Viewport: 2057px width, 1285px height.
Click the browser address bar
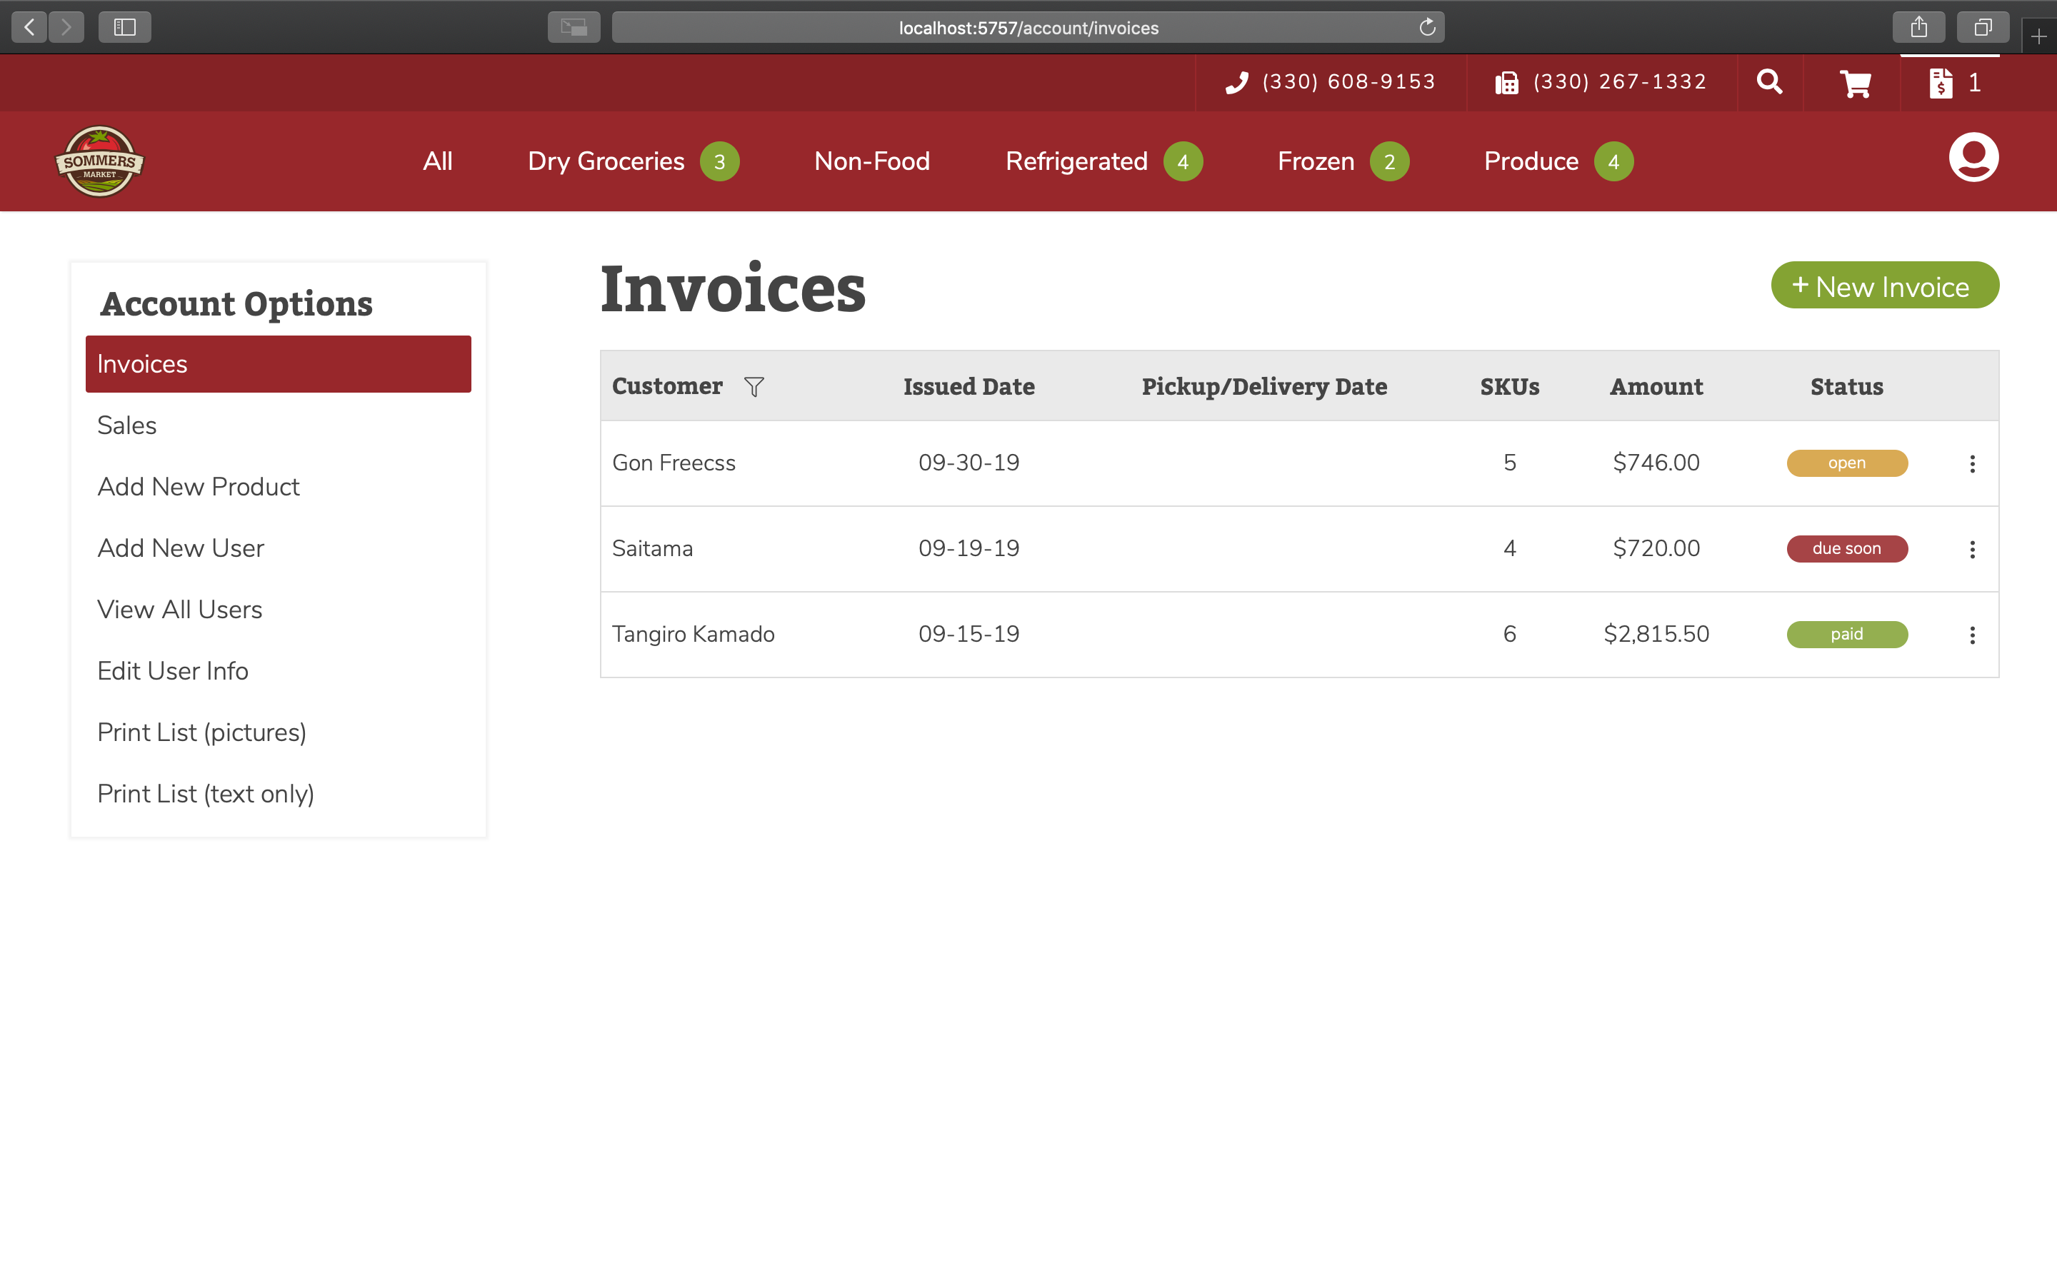click(1028, 28)
